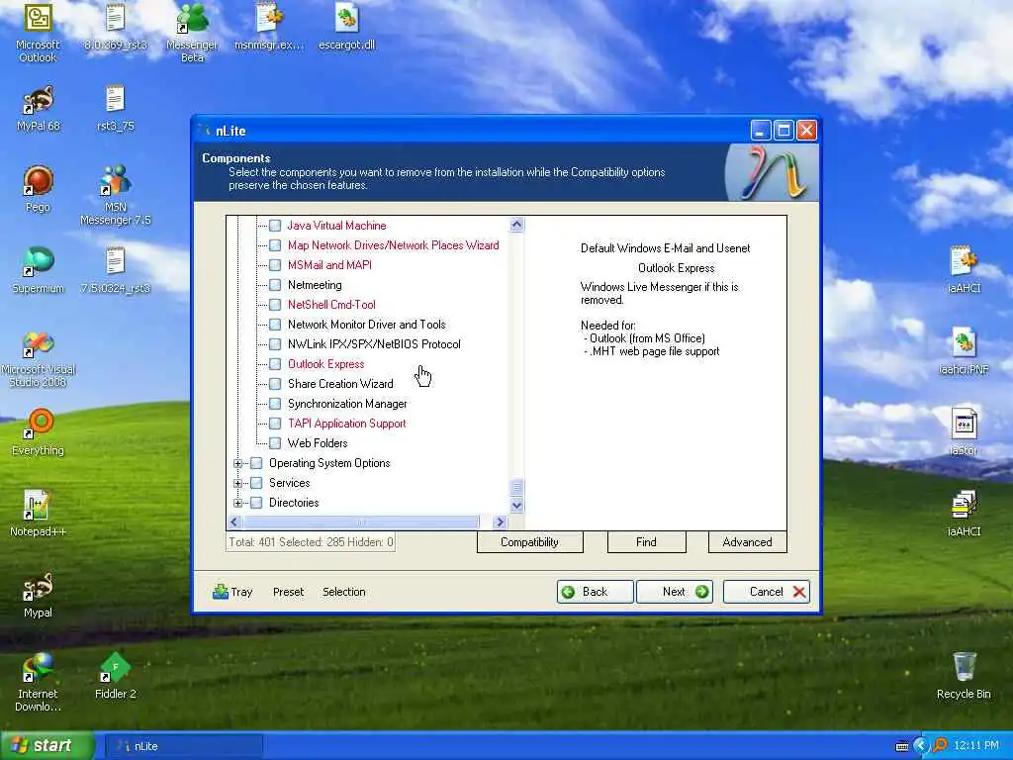Image resolution: width=1013 pixels, height=760 pixels.
Task: Toggle NWLink IPX/SPX/NetBIOS Protocol checkbox
Action: tap(275, 344)
